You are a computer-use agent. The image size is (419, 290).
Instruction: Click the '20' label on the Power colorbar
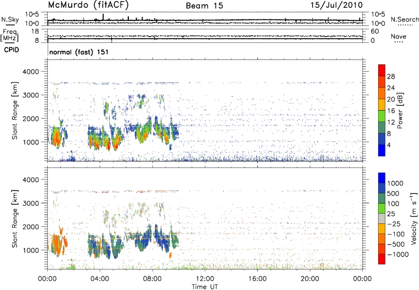point(391,99)
